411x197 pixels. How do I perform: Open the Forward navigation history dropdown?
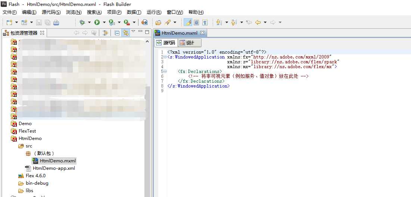pos(280,22)
